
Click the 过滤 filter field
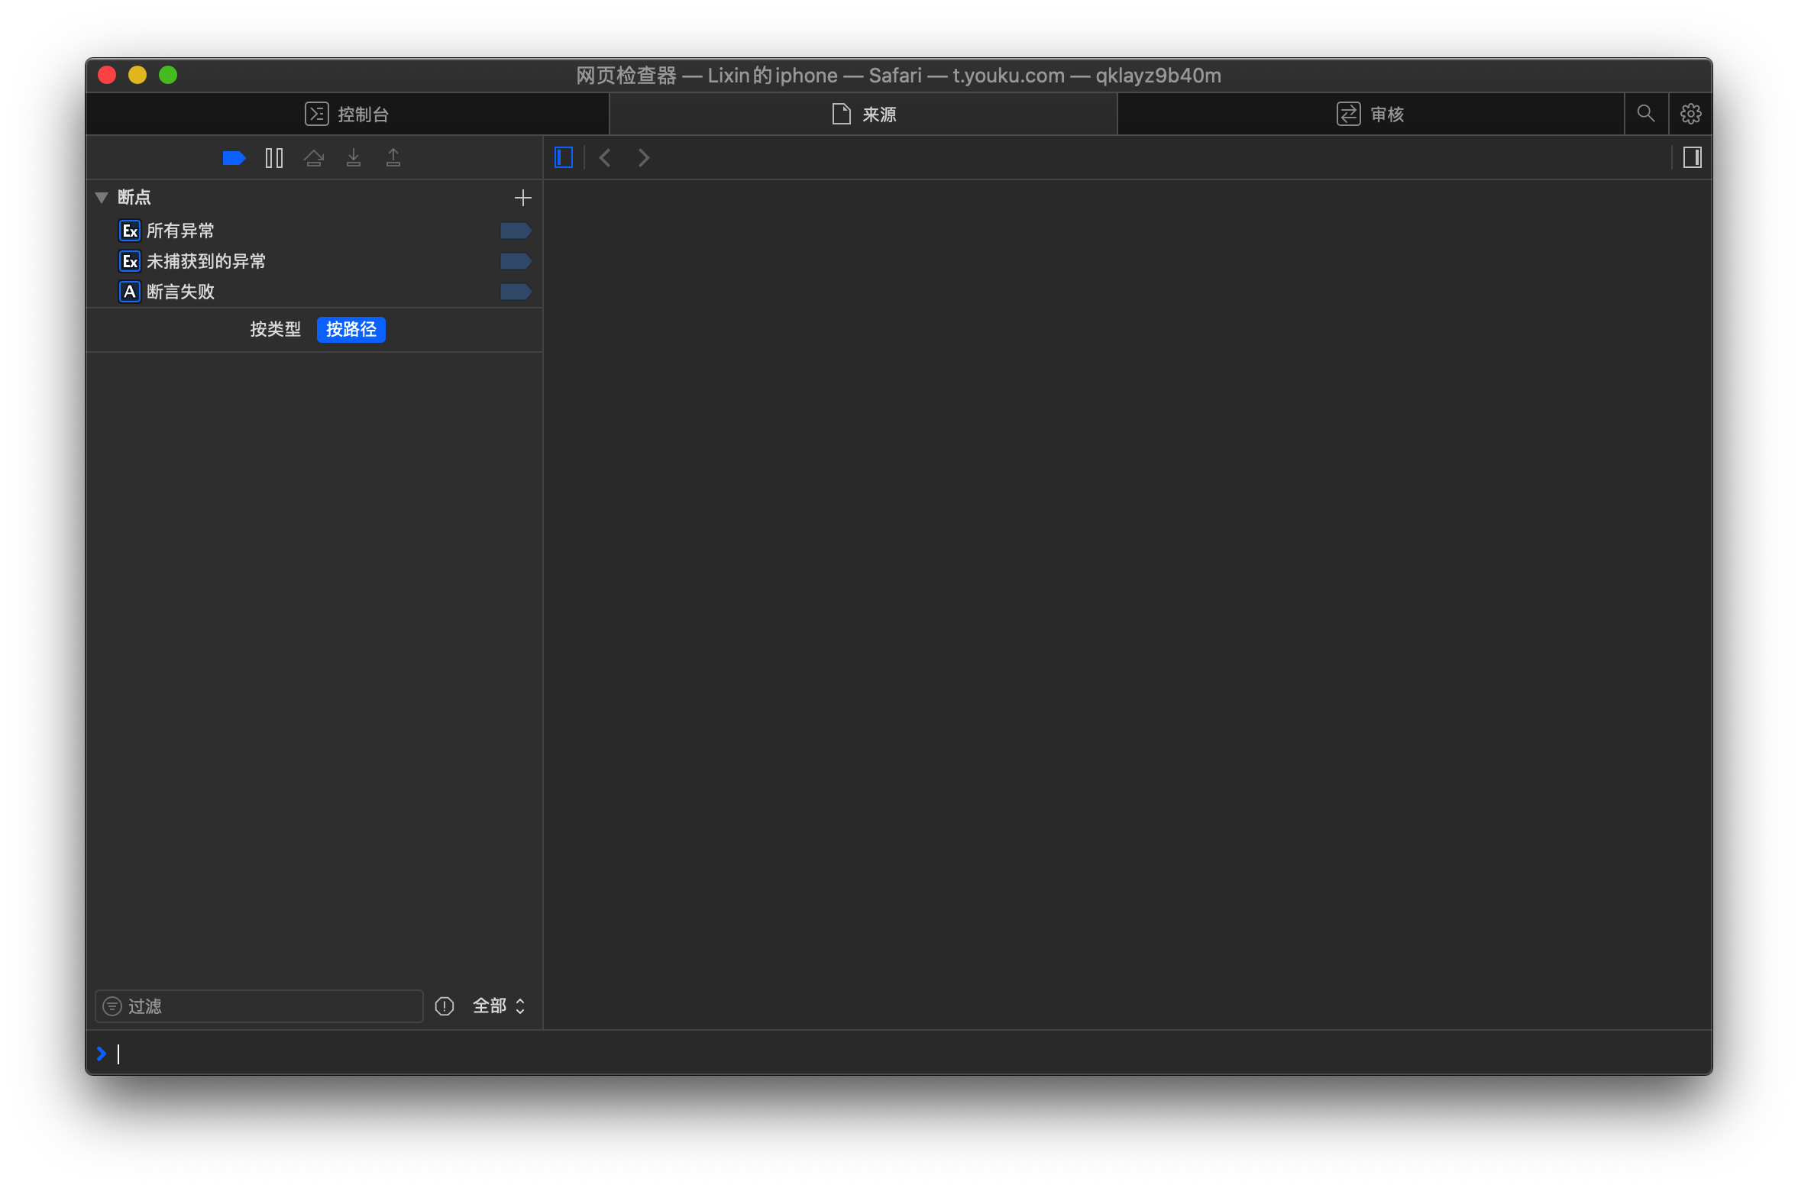[x=259, y=1006]
